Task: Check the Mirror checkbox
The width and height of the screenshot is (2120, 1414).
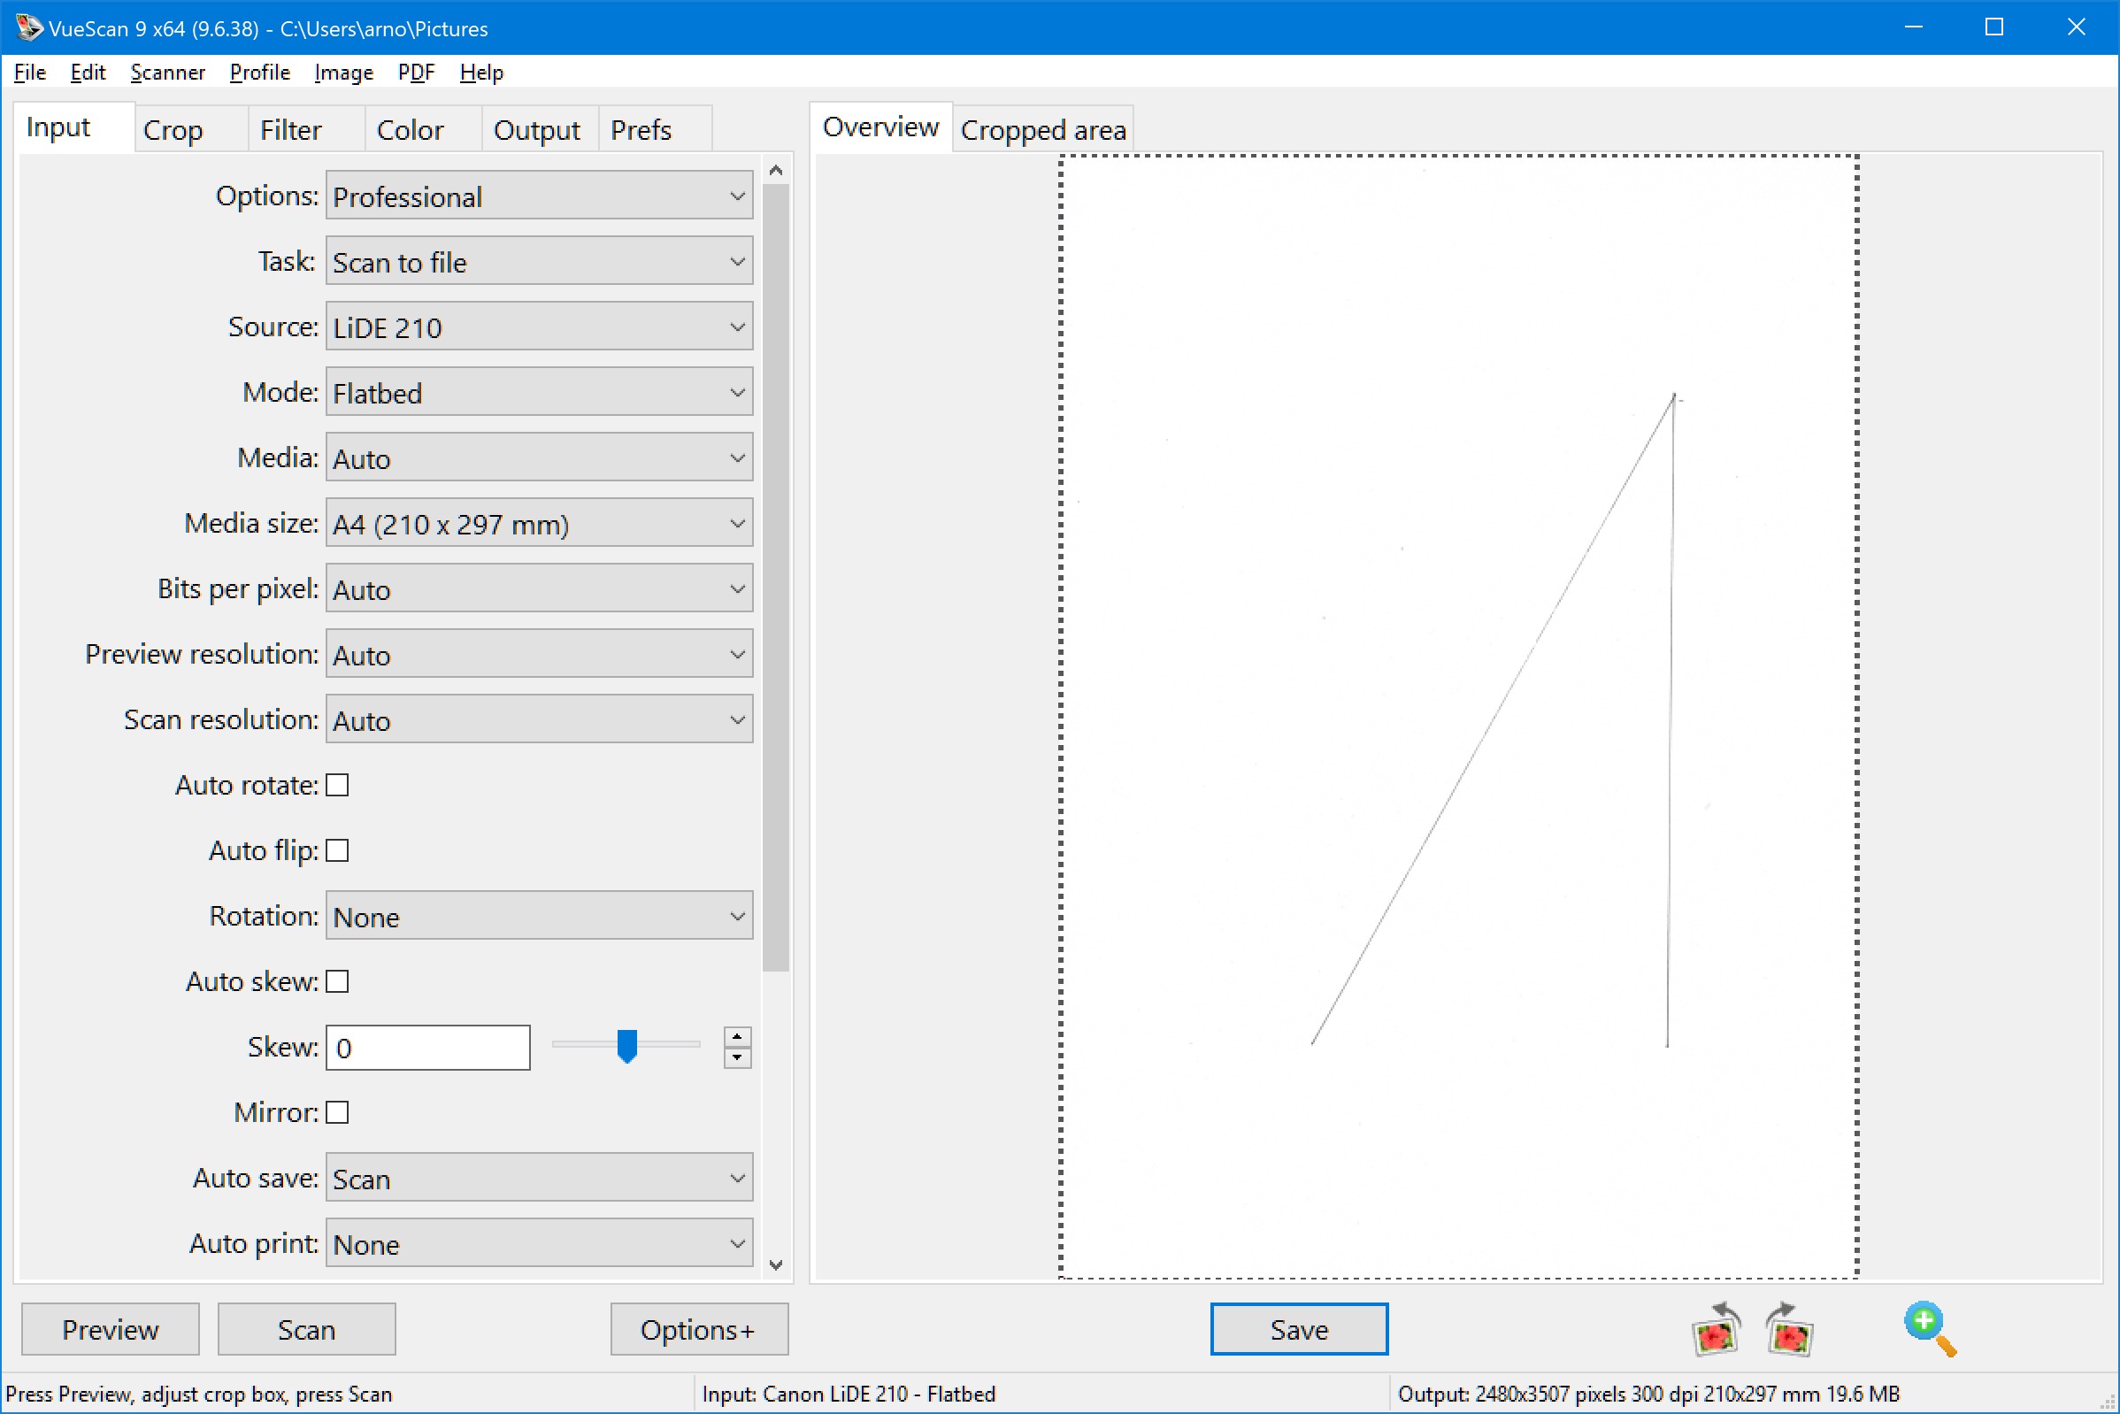Action: point(337,1113)
